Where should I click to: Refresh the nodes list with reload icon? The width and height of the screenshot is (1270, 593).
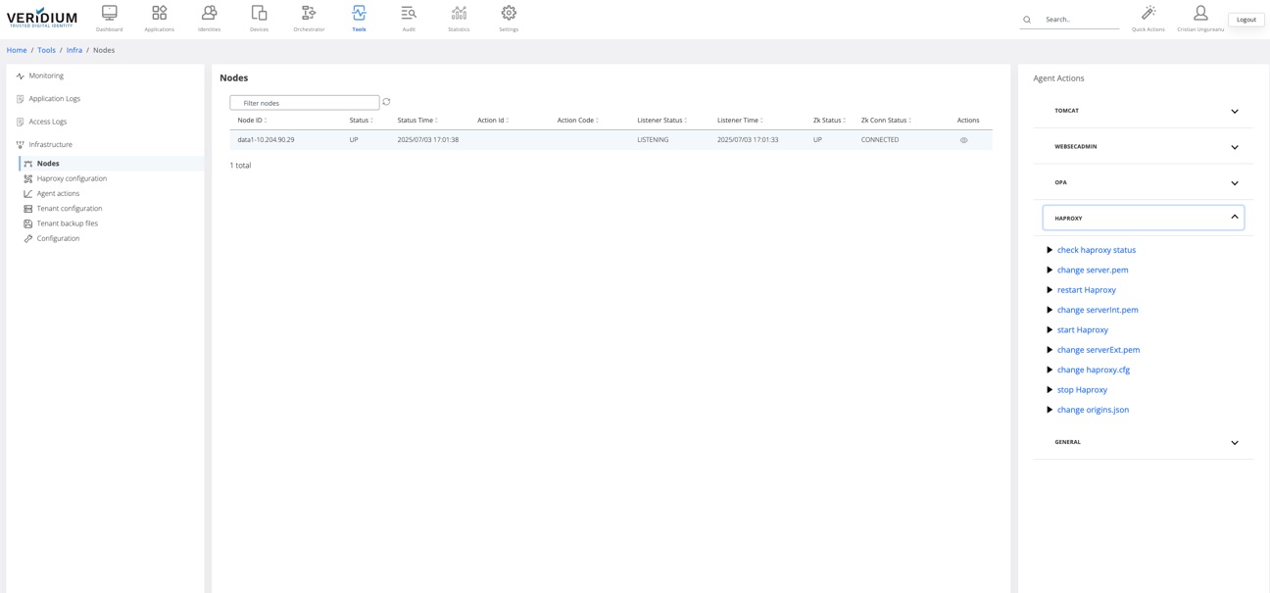[x=386, y=102]
